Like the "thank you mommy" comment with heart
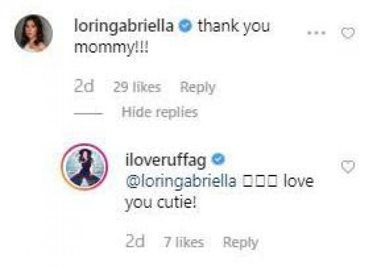The image size is (381, 267). tap(348, 33)
